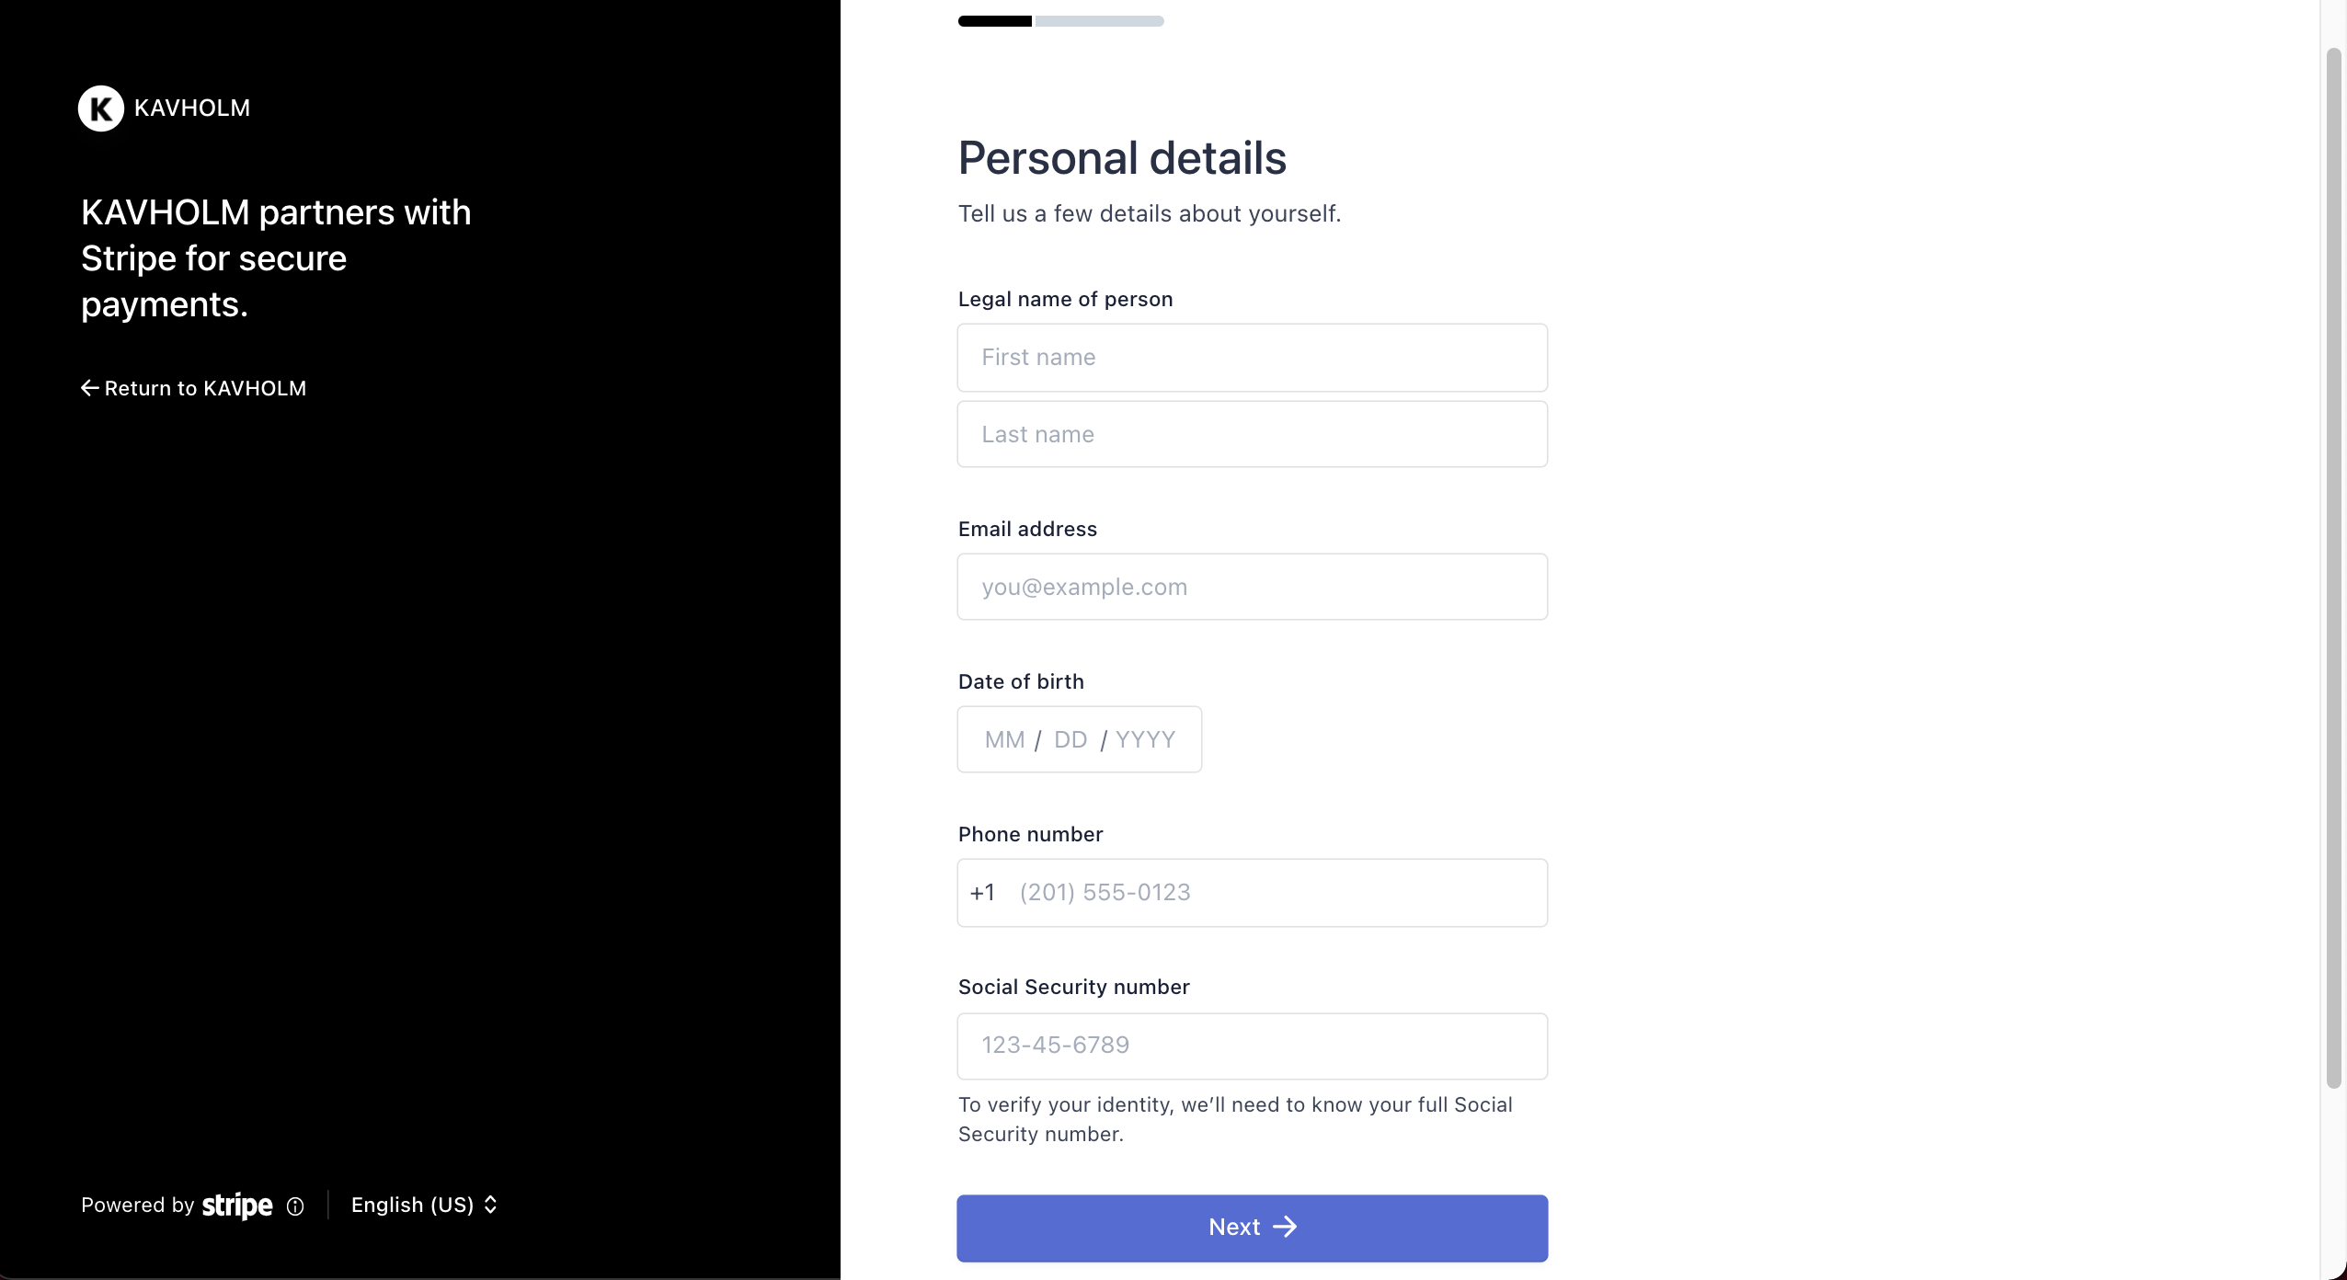Select the Social Security number field
Image resolution: width=2347 pixels, height=1280 pixels.
tap(1253, 1046)
